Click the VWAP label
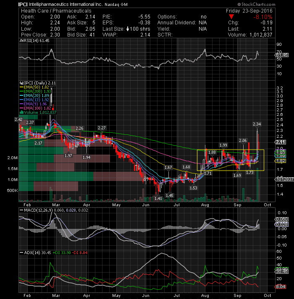The width and height of the screenshot is (294, 299). [110, 35]
